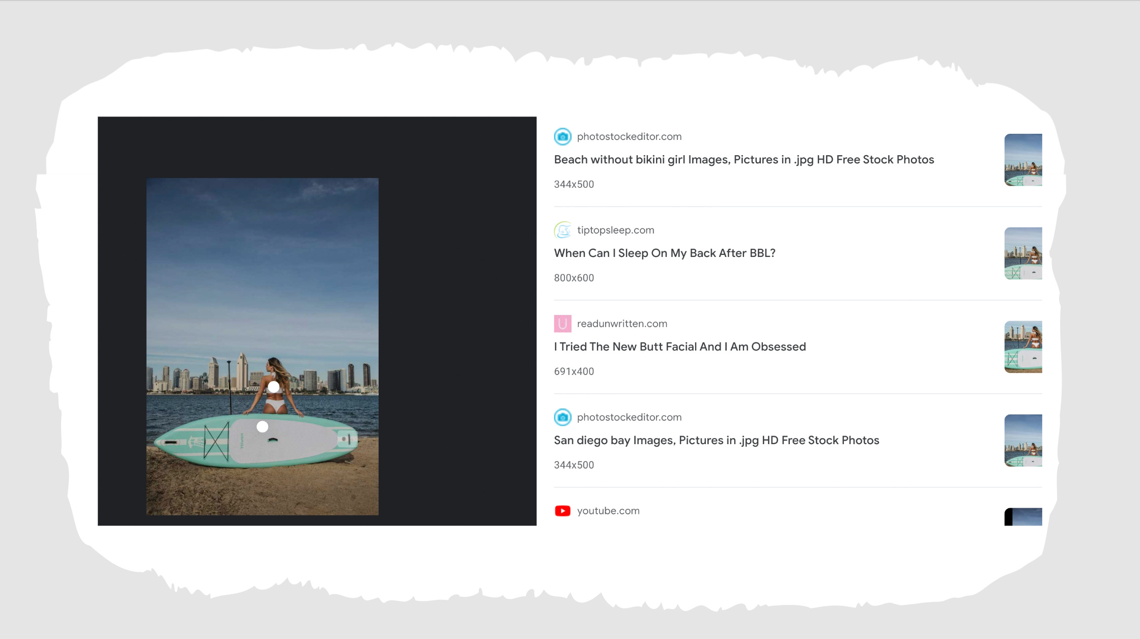Click photostockeditor.com label above San diego result

[x=629, y=417]
